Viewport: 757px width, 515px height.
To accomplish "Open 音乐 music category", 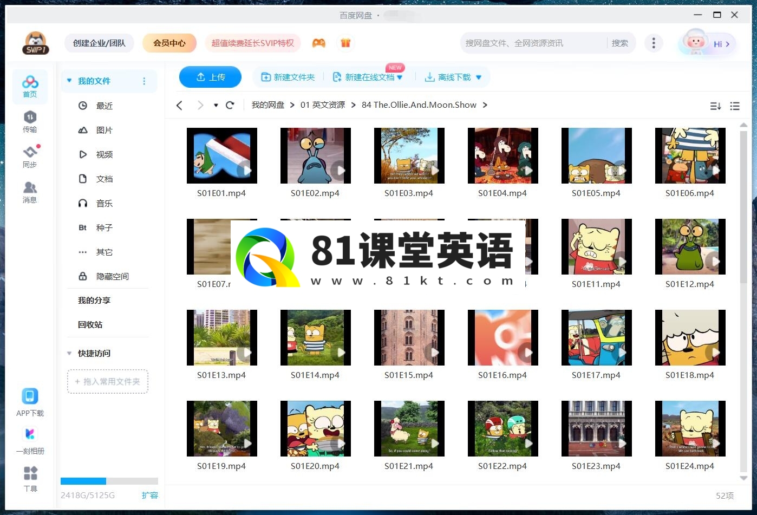I will click(x=105, y=203).
